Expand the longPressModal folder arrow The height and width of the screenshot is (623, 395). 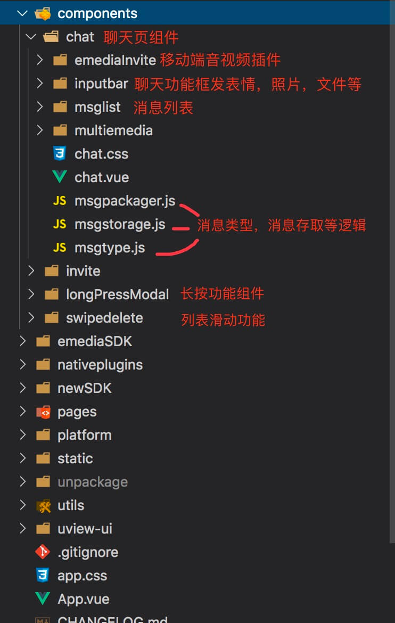pyautogui.click(x=31, y=294)
